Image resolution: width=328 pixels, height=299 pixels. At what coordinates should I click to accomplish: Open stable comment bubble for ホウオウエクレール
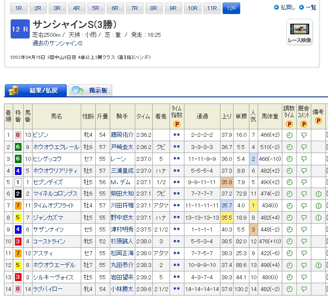[x=303, y=147]
